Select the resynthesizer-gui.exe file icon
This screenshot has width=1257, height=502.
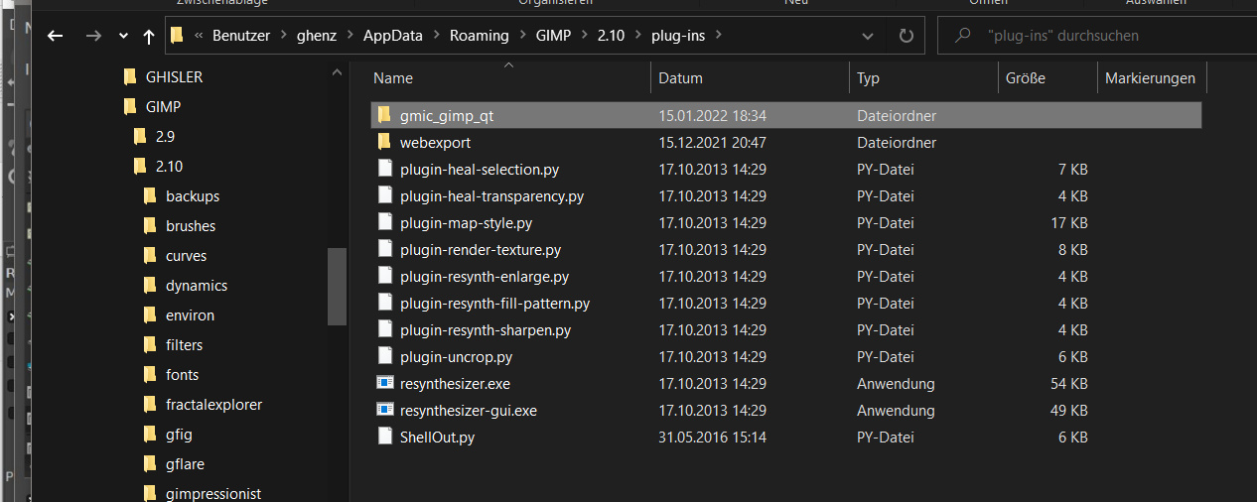385,410
